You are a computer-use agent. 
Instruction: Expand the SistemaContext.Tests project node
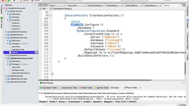[6, 82]
